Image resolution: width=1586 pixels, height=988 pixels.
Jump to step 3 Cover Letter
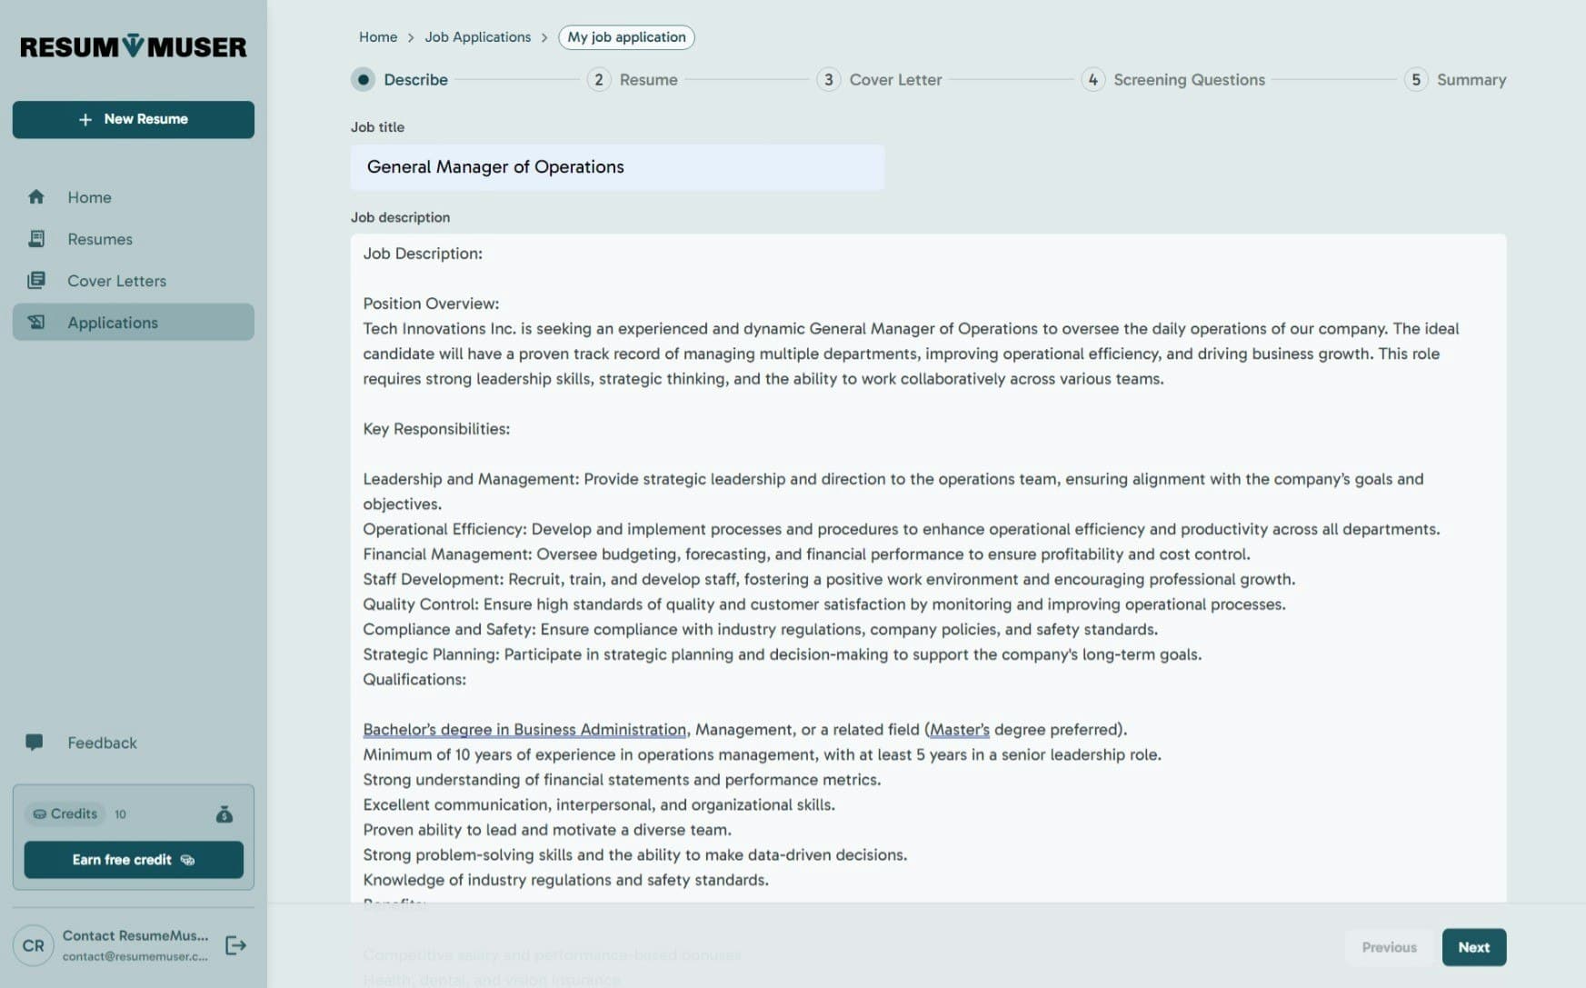pyautogui.click(x=828, y=80)
